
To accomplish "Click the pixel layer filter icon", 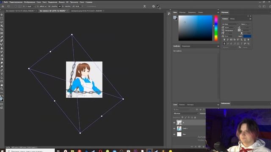I will 197,109.
